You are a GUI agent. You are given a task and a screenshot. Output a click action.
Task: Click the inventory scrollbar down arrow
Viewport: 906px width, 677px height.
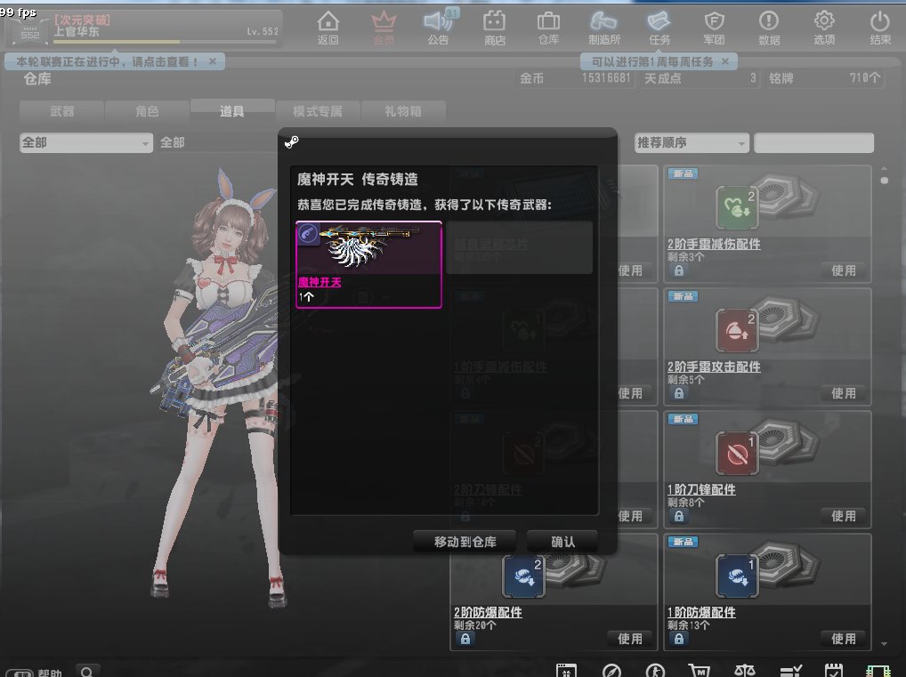[x=884, y=643]
